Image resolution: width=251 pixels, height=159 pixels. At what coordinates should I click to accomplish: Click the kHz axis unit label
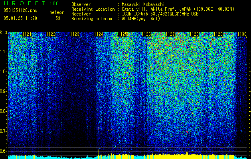click(x=4, y=32)
